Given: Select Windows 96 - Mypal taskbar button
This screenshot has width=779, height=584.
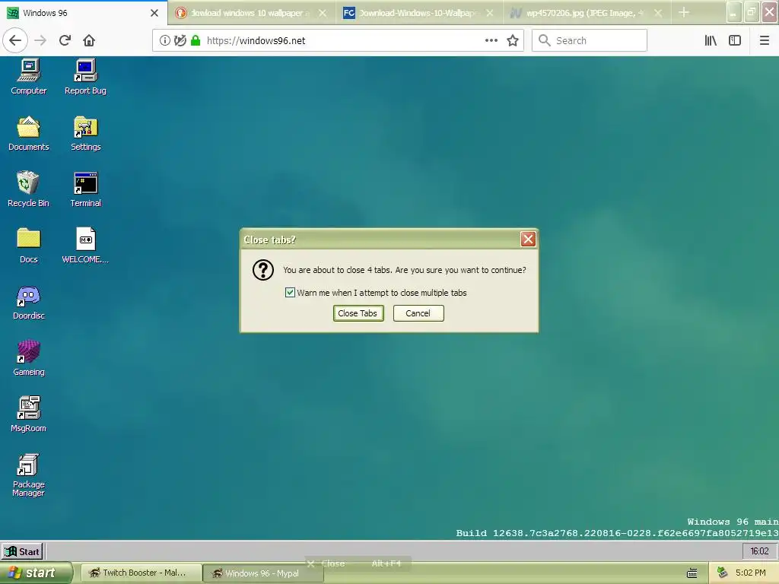Looking at the screenshot, I should [262, 573].
